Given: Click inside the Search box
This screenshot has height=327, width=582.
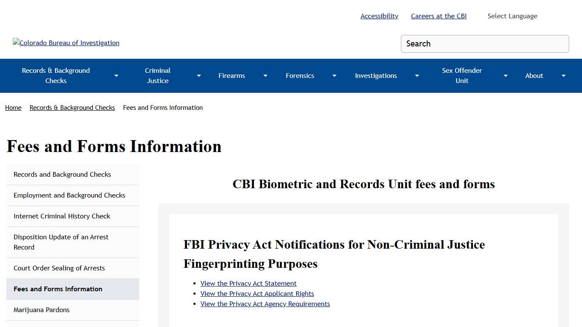Looking at the screenshot, I should click(x=484, y=43).
